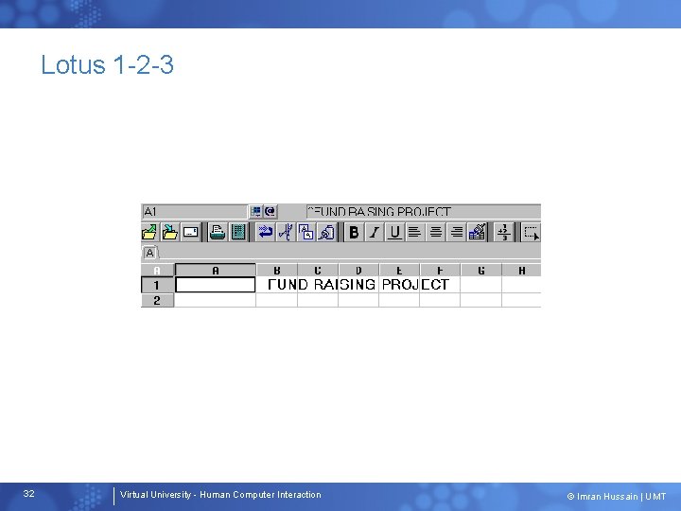
Task: Click the Save File folder icon
Action: pyautogui.click(x=170, y=232)
